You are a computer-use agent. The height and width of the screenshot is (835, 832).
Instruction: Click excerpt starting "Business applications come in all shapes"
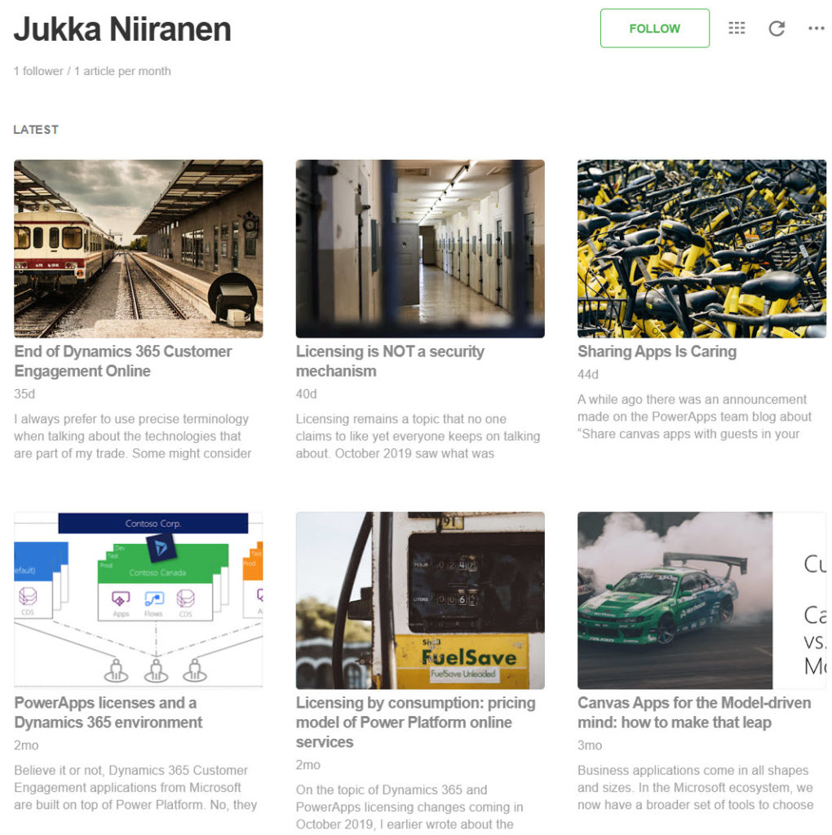[695, 787]
